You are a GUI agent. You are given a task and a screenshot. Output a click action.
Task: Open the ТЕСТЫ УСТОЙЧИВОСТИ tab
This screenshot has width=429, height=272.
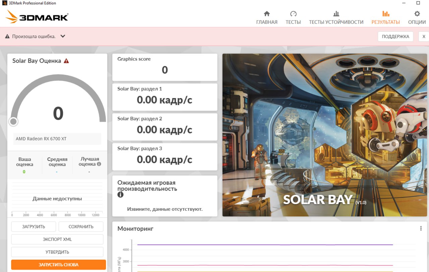[x=336, y=18]
